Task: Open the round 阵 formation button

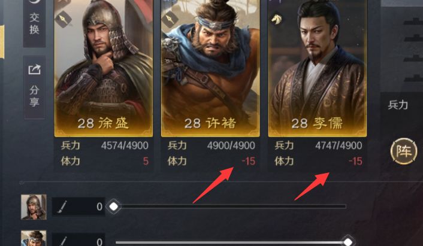Action: 404,151
